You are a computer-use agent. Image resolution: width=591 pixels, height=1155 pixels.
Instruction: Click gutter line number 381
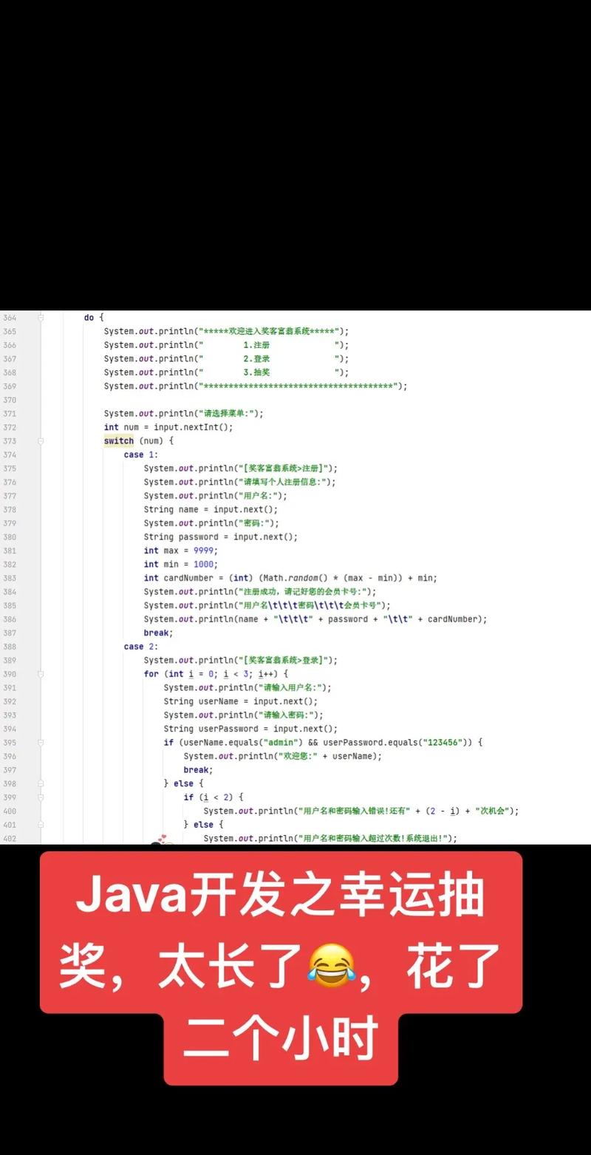(10, 551)
